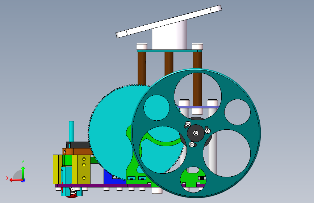
Task: Select the tilted white top plate
Action: click(x=169, y=21)
